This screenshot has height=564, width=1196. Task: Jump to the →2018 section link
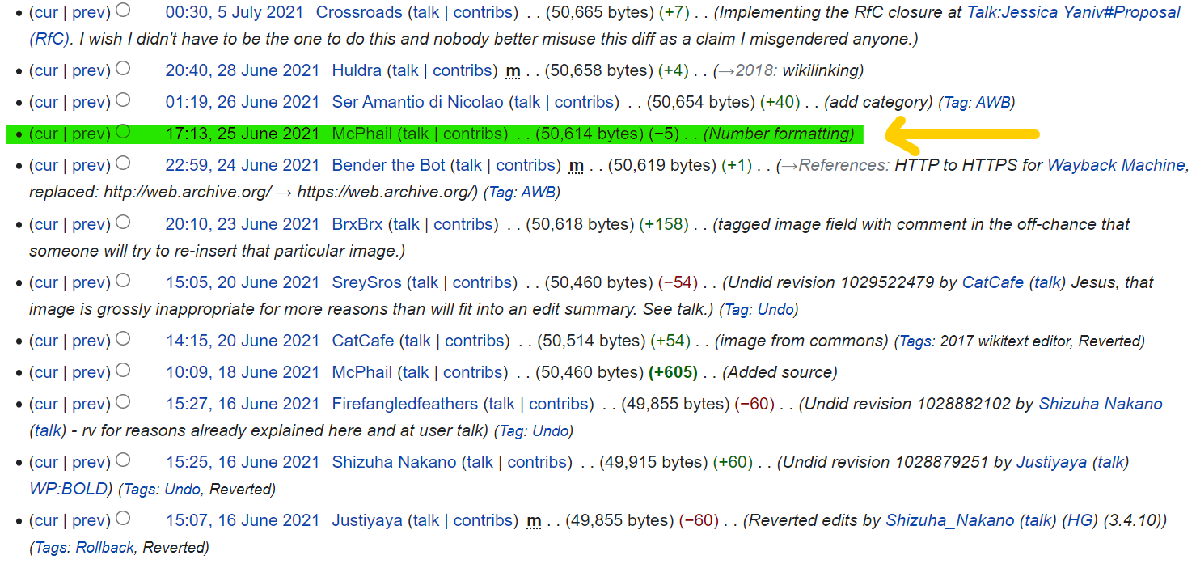coord(746,71)
